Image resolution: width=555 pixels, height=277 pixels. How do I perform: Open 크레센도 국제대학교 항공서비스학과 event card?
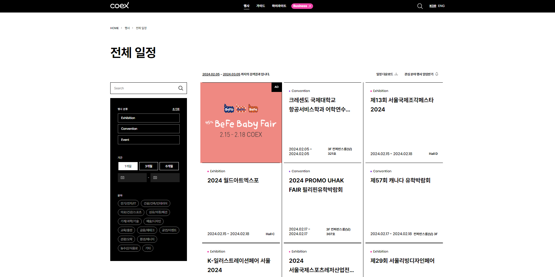(x=323, y=122)
